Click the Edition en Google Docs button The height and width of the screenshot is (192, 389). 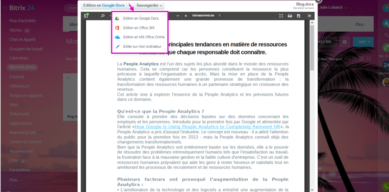point(104,5)
